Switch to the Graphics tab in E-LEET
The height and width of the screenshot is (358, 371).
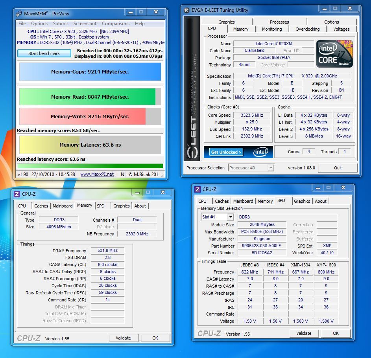tap(227, 22)
